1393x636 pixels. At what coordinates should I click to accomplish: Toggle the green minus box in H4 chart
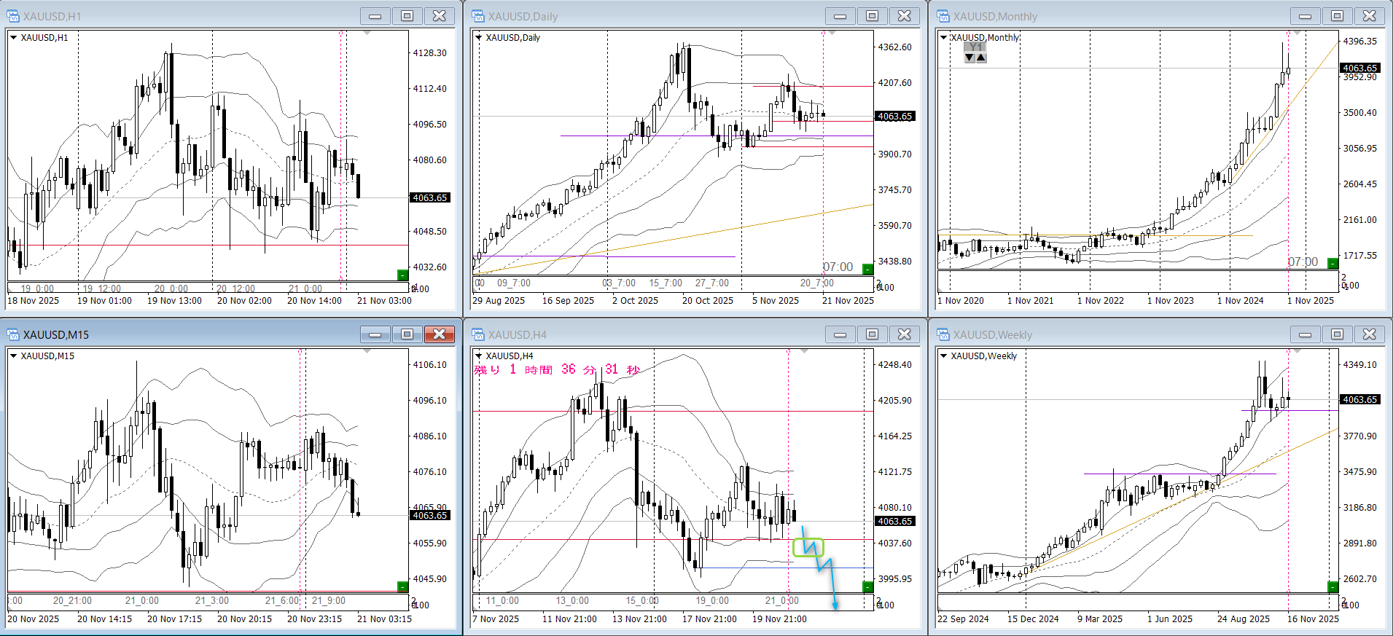tap(867, 586)
